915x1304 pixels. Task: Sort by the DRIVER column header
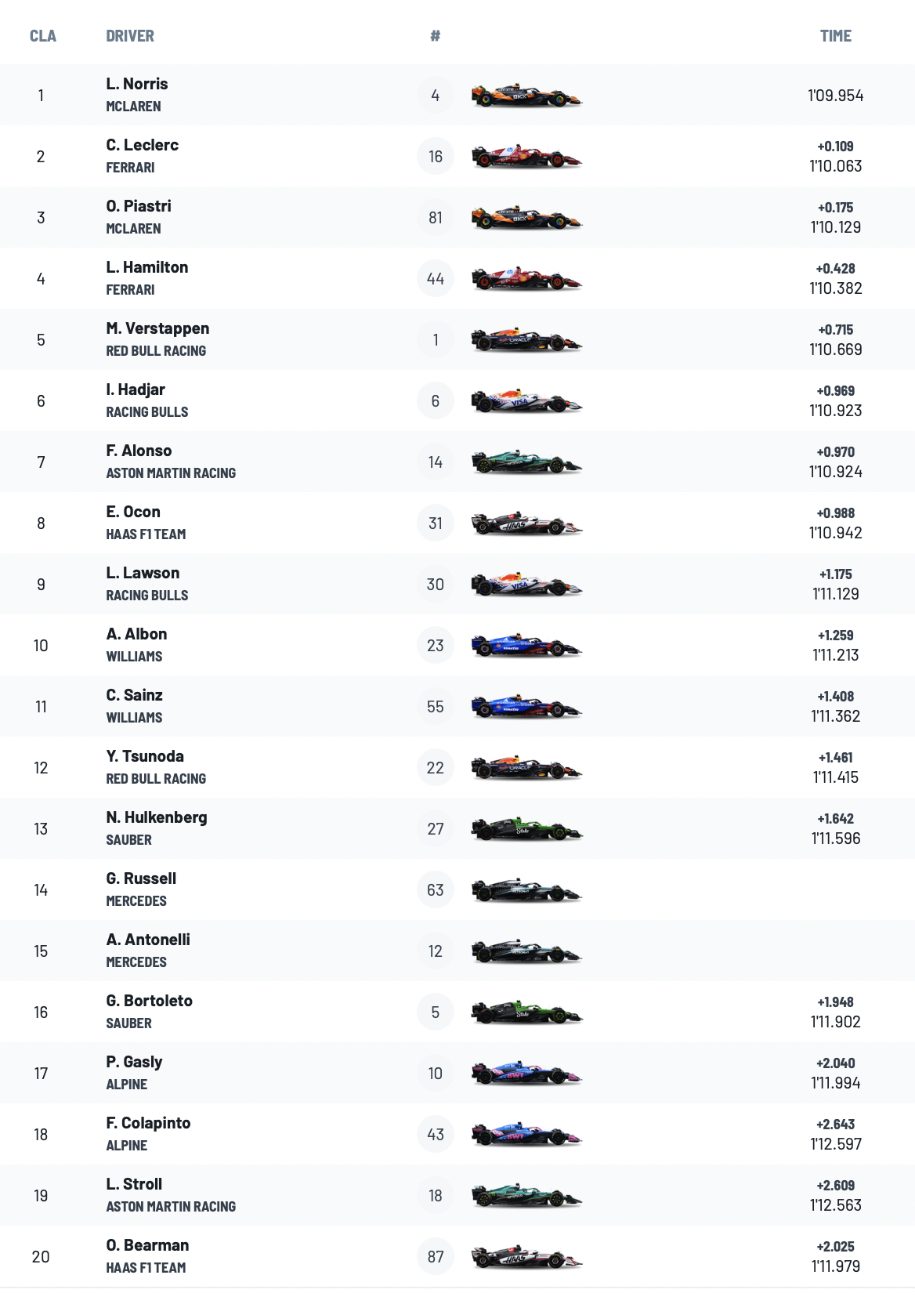[x=130, y=36]
